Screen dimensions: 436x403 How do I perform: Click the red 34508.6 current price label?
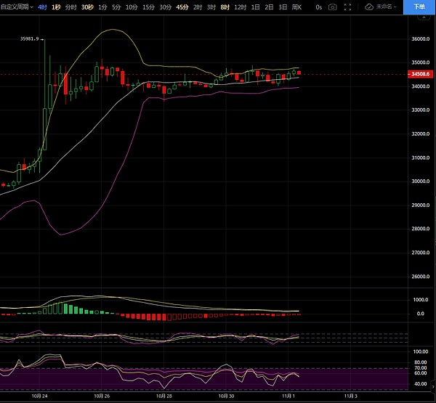pyautogui.click(x=421, y=74)
